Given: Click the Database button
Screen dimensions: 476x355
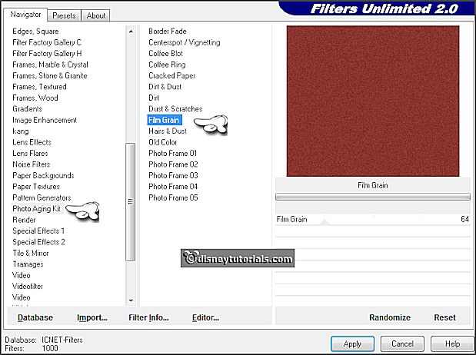Looking at the screenshot, I should pyautogui.click(x=35, y=317).
